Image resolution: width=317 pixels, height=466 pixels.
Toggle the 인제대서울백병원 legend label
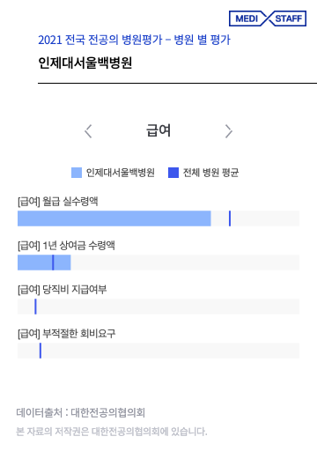(x=121, y=173)
